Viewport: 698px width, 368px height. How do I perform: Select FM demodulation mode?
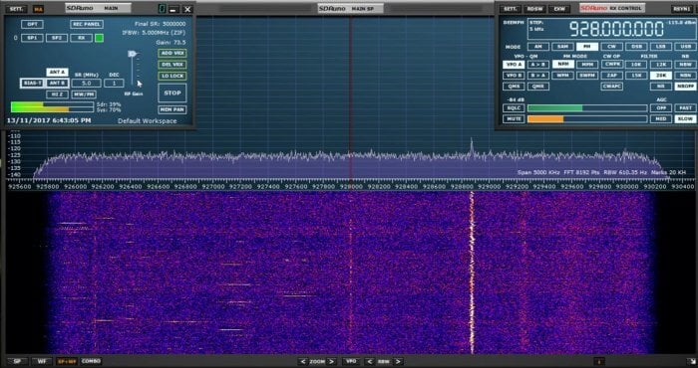coord(587,47)
